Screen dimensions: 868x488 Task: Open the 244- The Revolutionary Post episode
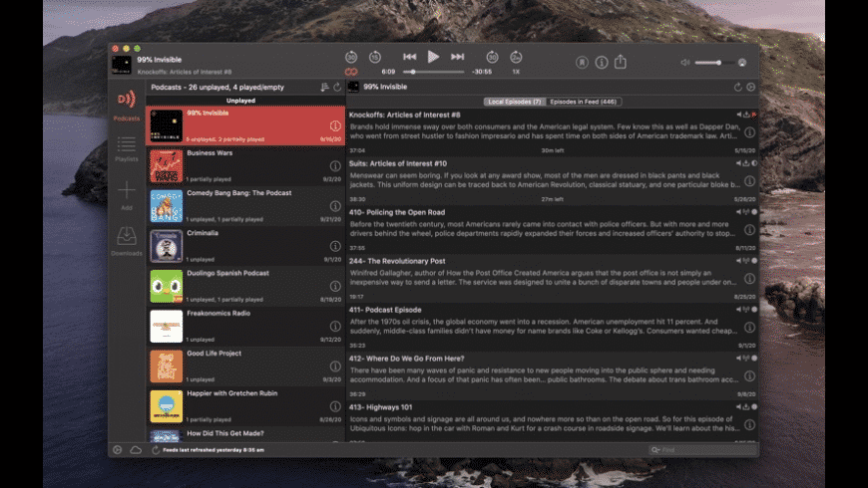click(552, 278)
